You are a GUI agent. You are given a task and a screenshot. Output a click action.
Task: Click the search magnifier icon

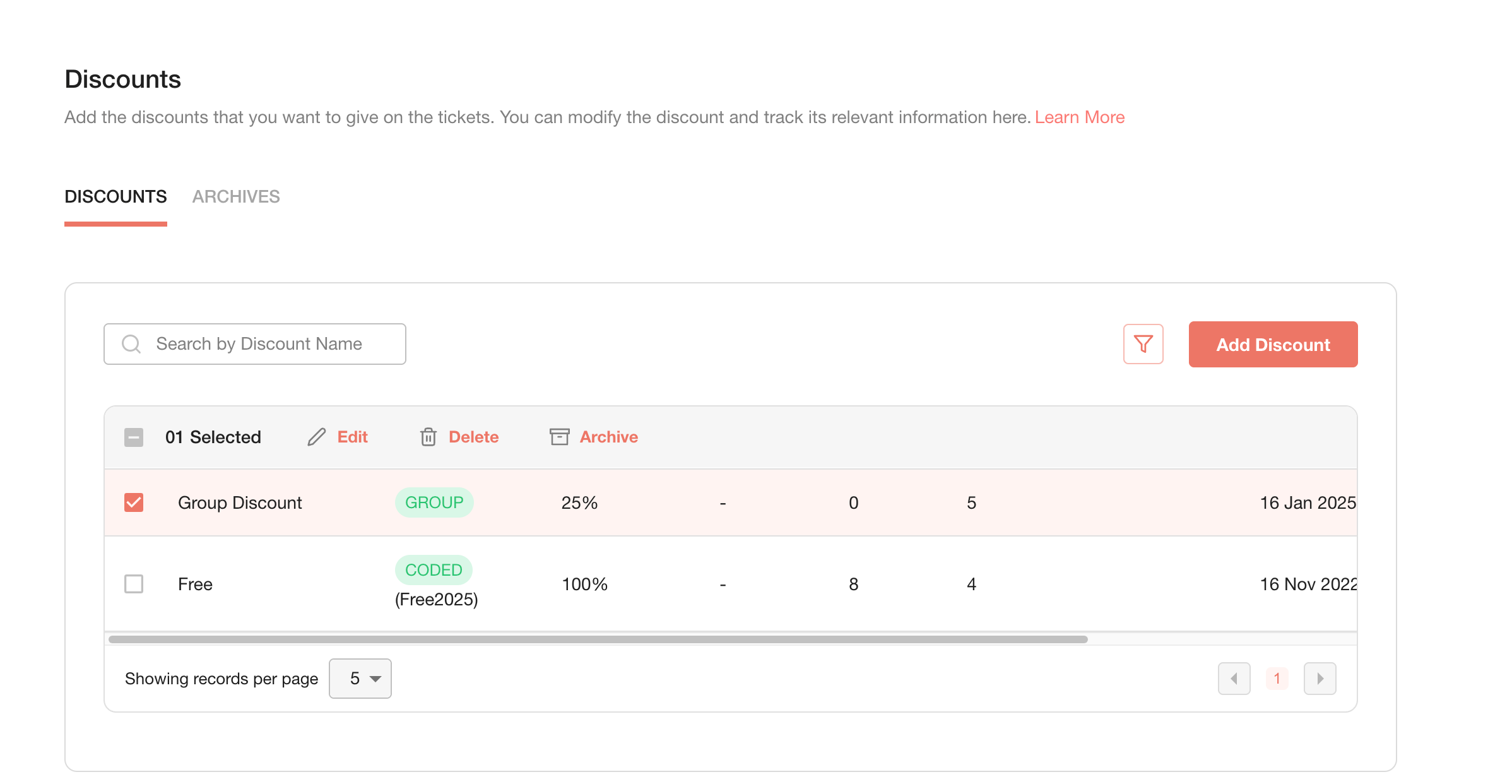(x=131, y=344)
